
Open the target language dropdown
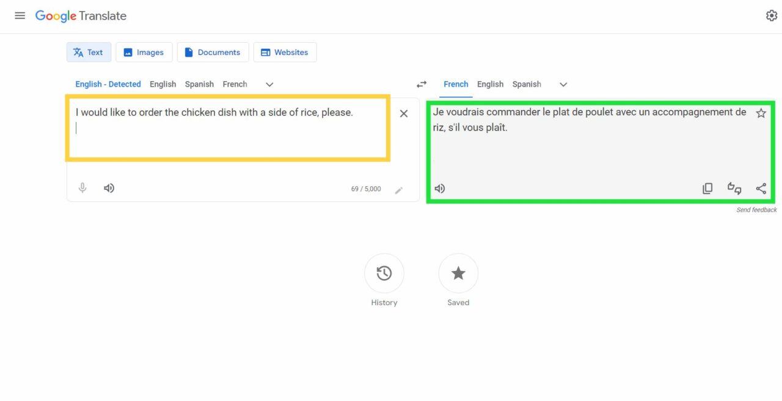pyautogui.click(x=563, y=84)
